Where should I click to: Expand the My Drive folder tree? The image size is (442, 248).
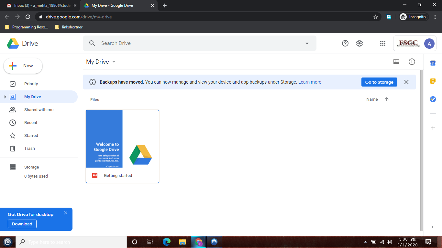click(x=5, y=97)
